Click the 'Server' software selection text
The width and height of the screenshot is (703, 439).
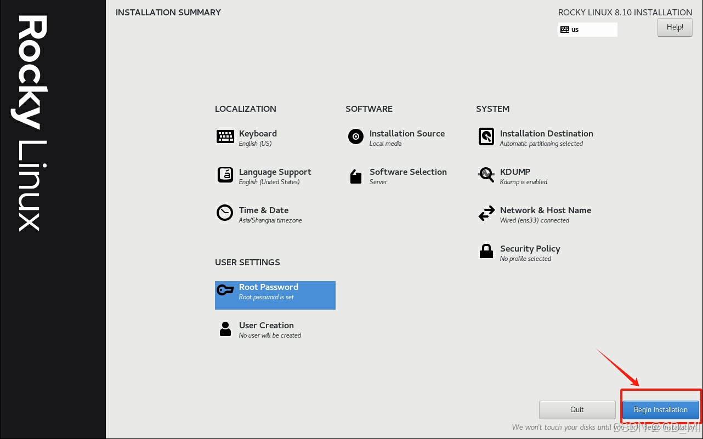(x=378, y=182)
